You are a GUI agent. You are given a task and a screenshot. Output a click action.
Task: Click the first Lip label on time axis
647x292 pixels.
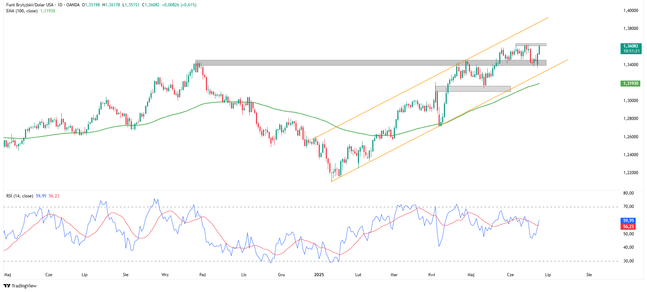point(85,275)
